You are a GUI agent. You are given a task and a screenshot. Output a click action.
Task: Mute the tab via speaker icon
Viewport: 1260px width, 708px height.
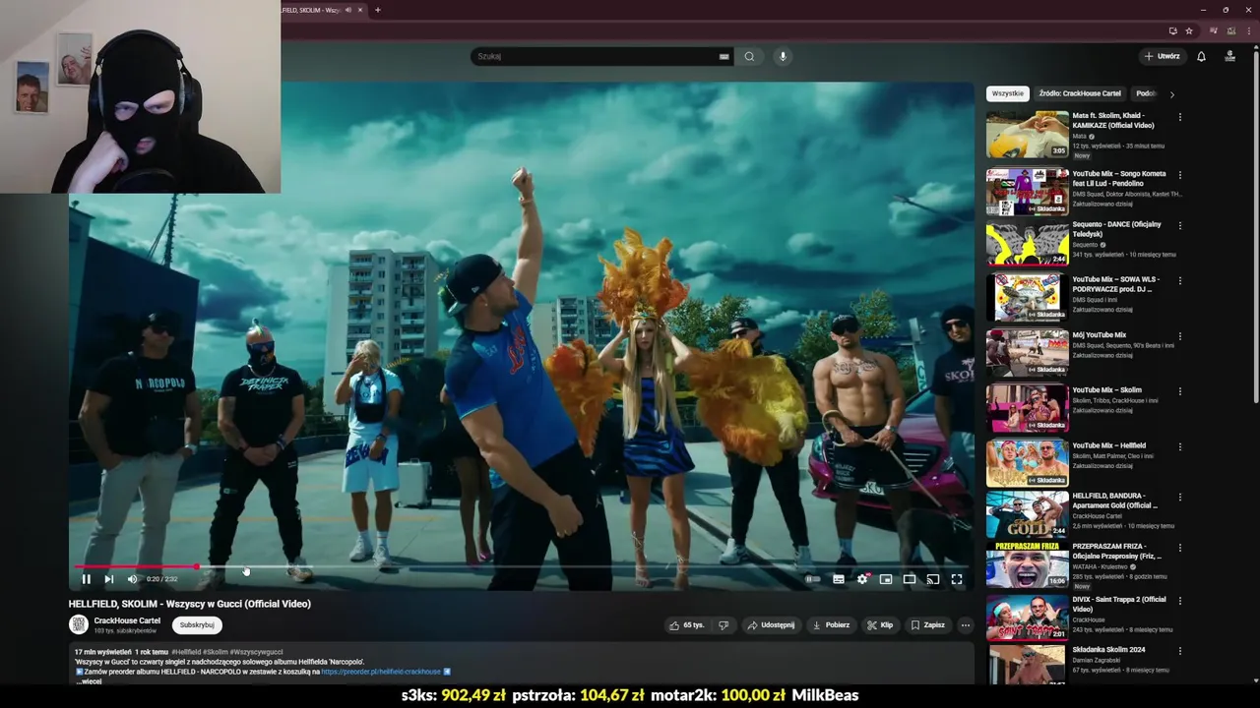tap(347, 10)
